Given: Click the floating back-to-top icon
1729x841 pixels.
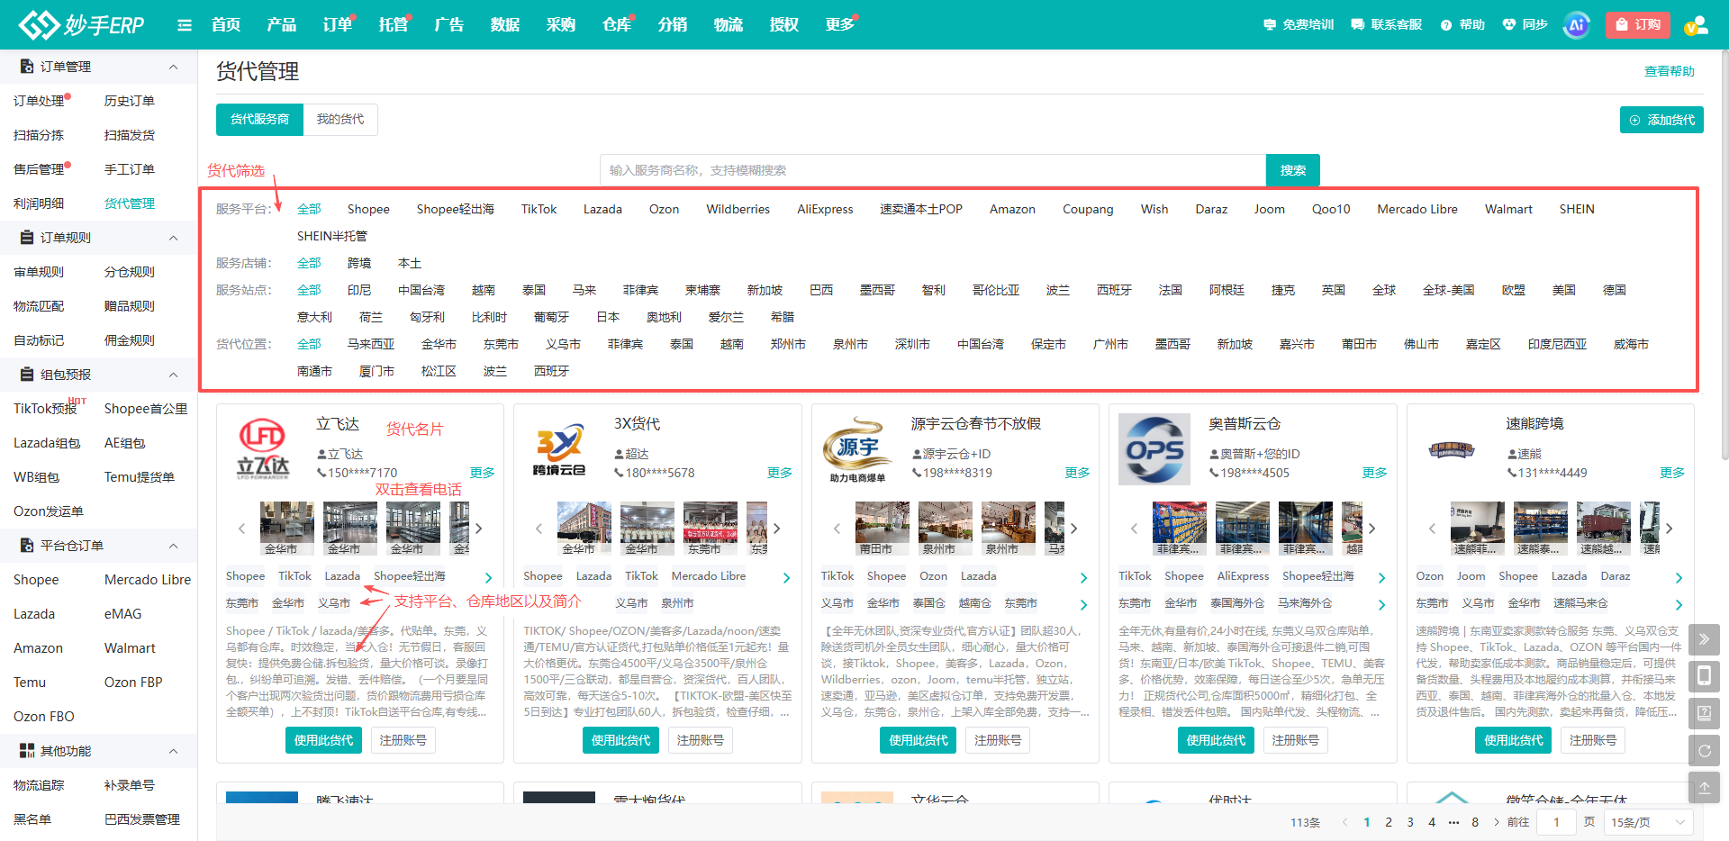Looking at the screenshot, I should [1704, 787].
